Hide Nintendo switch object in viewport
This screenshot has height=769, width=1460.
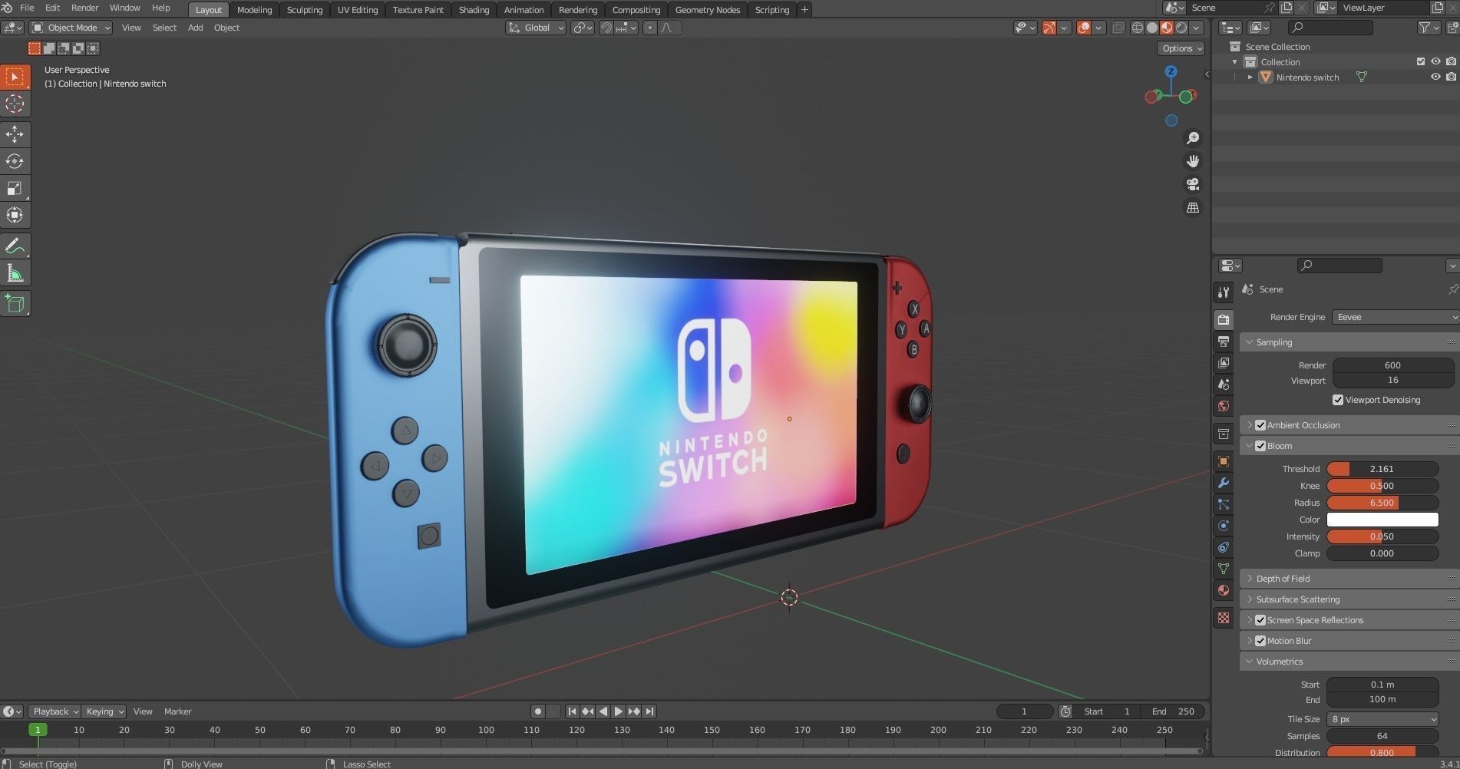click(1435, 77)
